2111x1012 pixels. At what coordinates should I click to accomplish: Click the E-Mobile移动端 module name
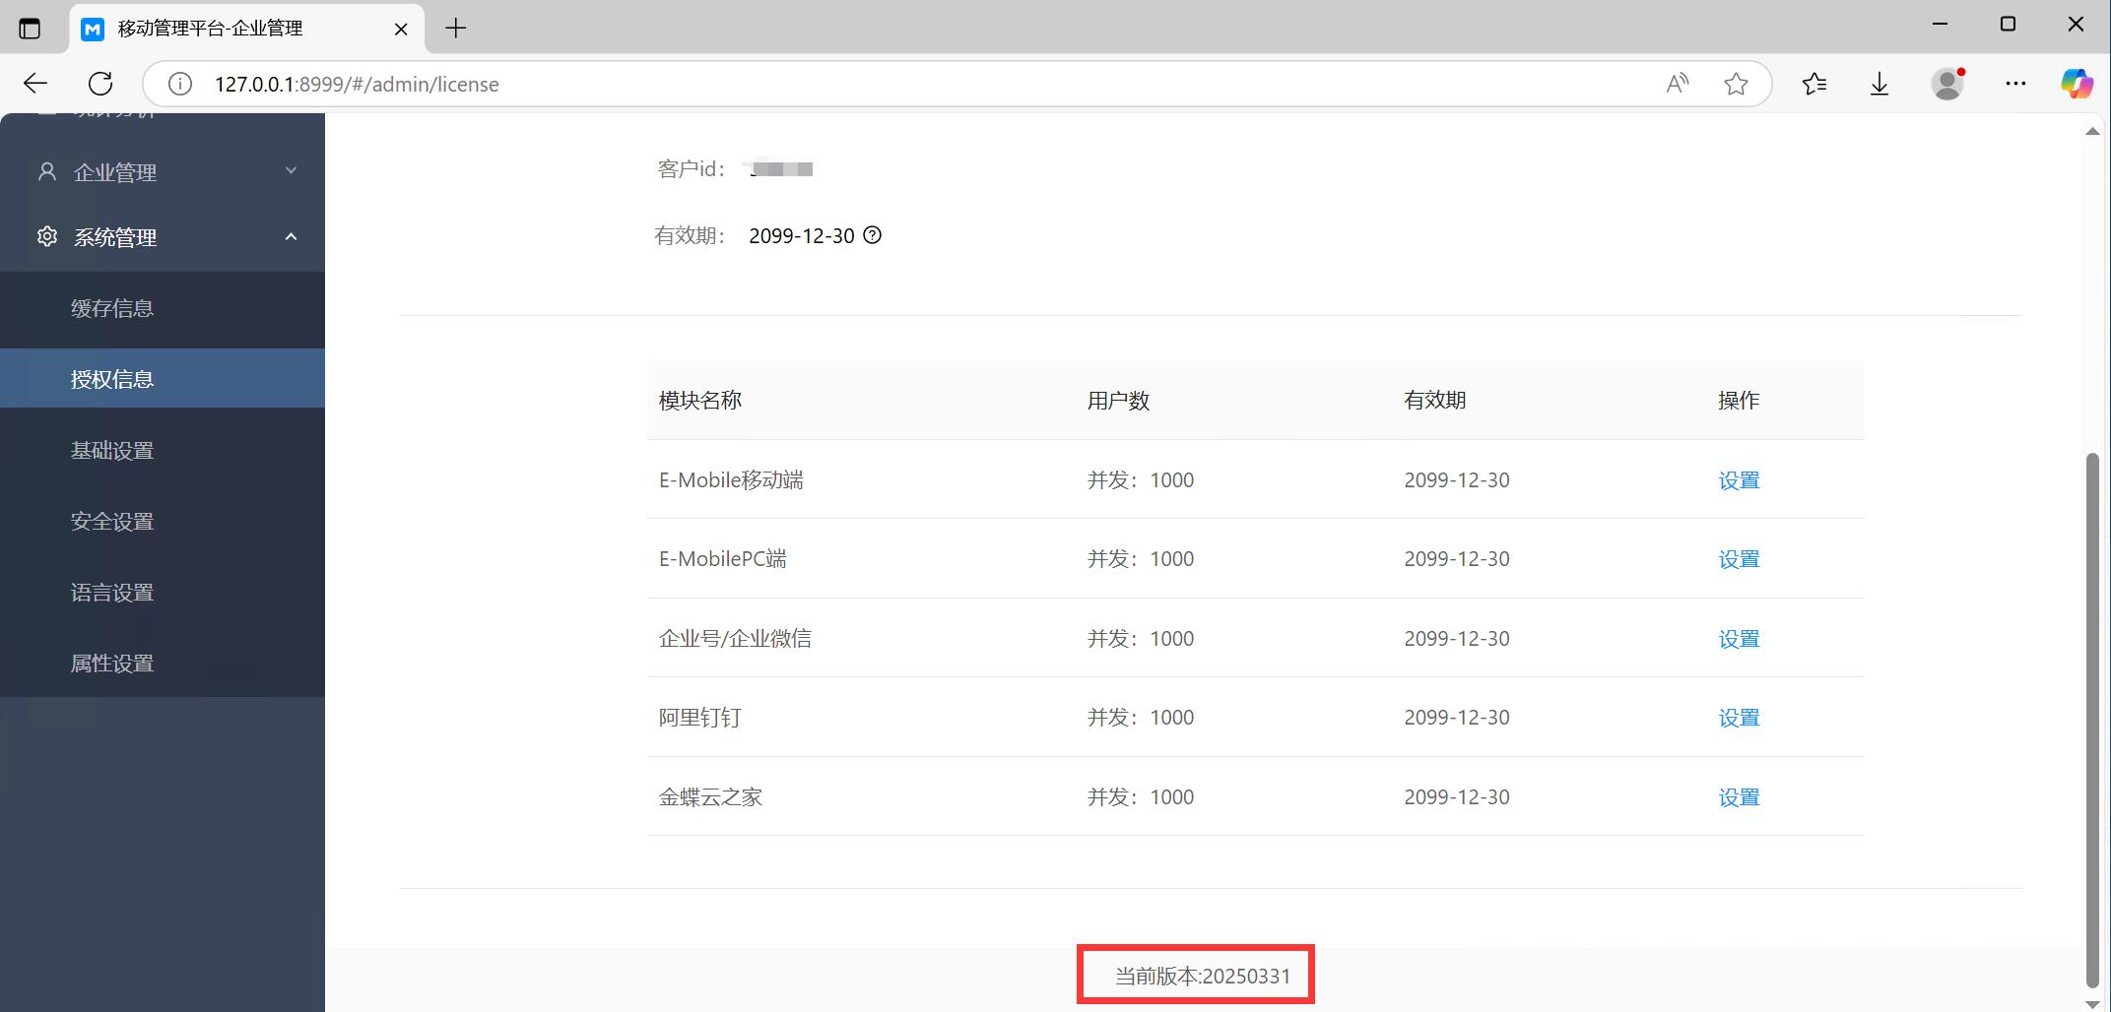pos(731,480)
